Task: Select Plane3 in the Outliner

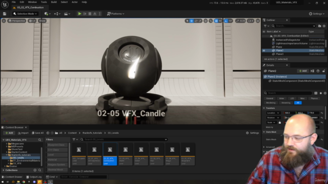Action: 279,54
